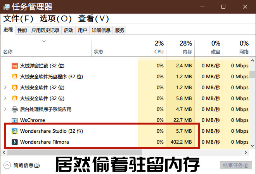
Task: Switch to the 服务 tab
Action: click(119, 30)
